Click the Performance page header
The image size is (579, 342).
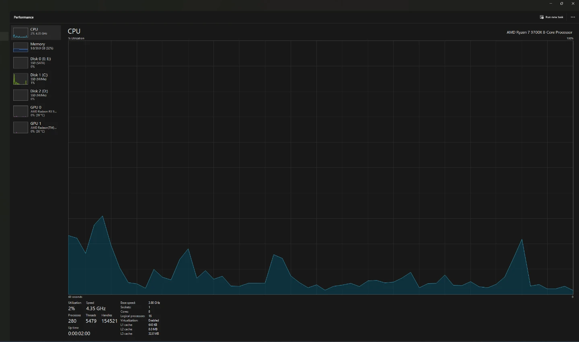[x=24, y=17]
